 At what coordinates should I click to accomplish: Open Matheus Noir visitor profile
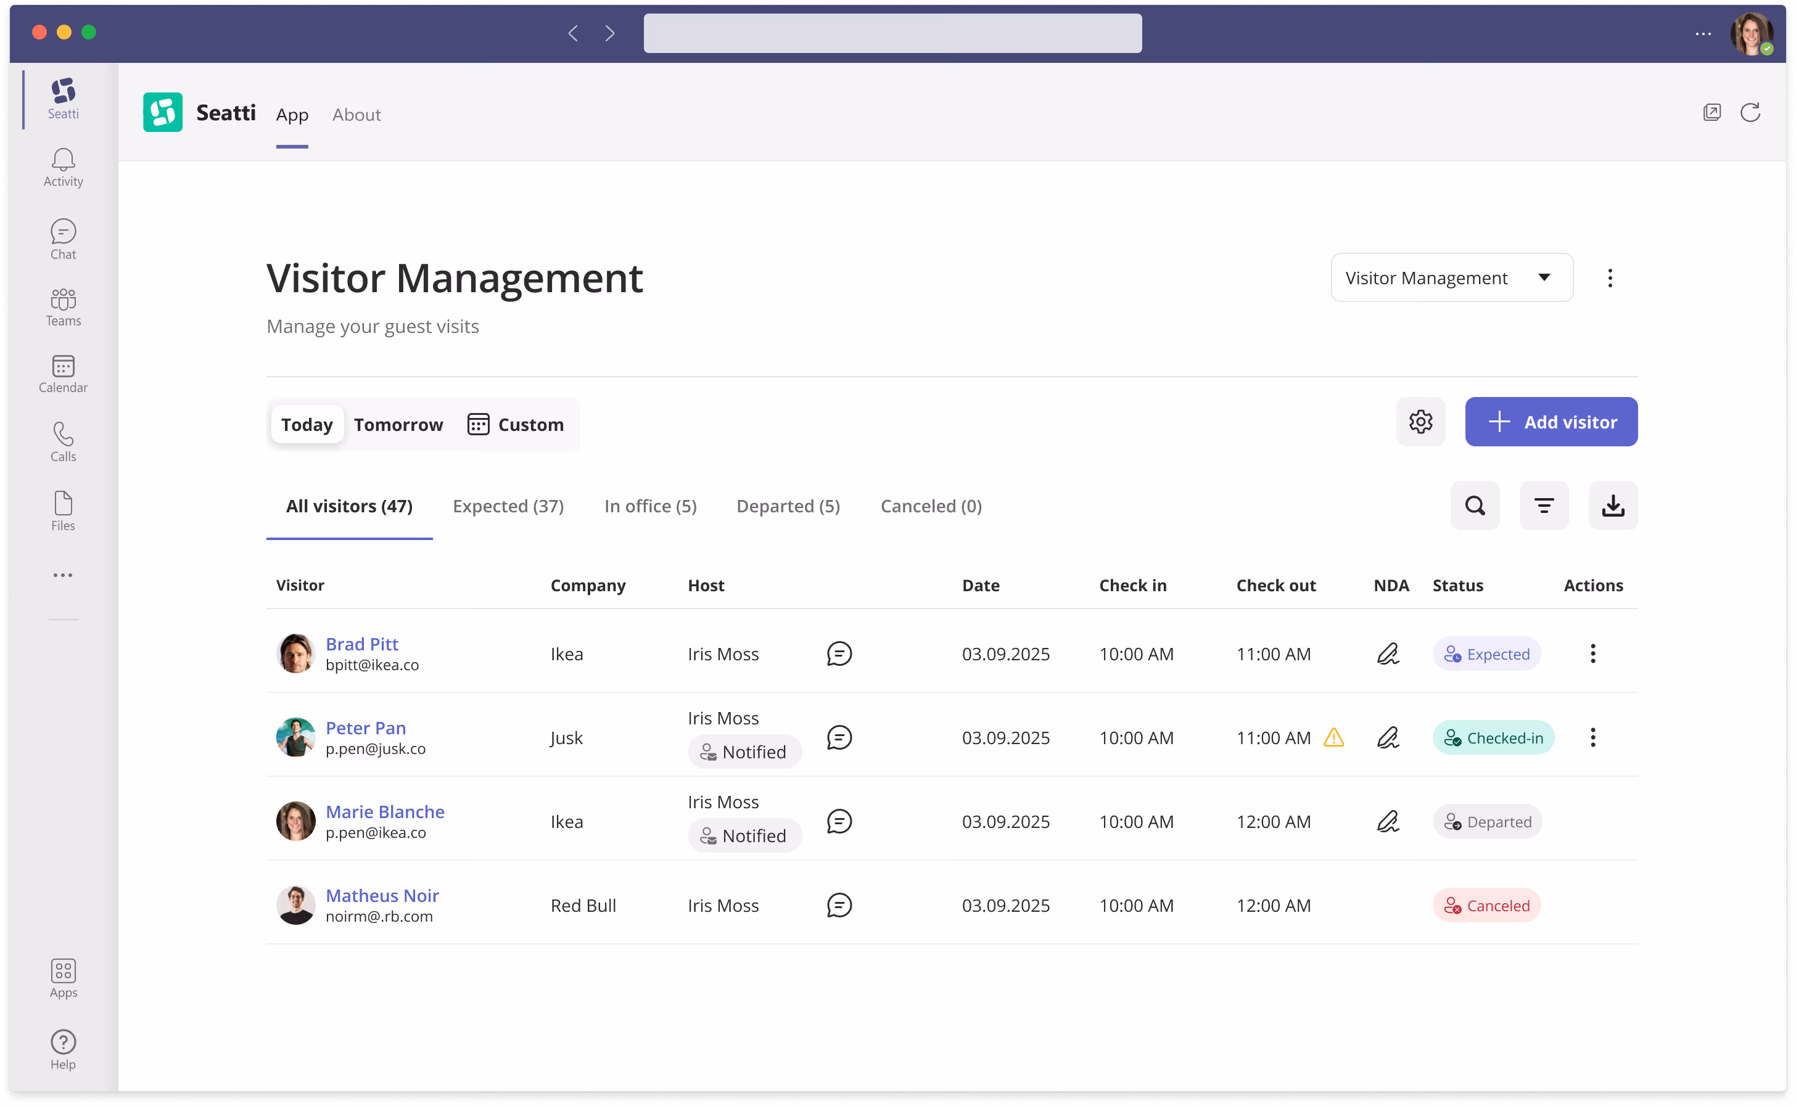click(382, 896)
